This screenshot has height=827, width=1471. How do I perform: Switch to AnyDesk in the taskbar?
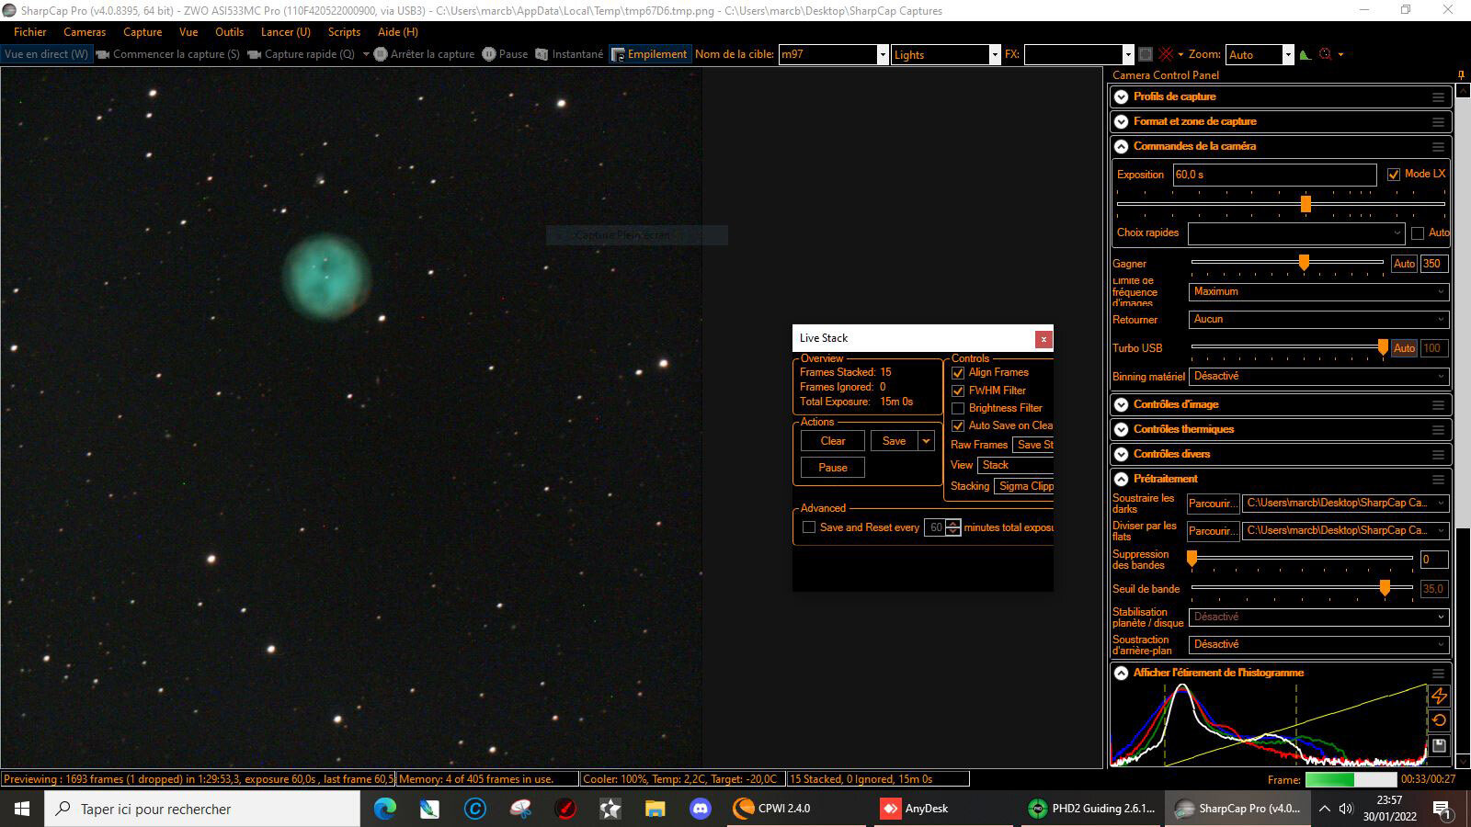(x=943, y=809)
